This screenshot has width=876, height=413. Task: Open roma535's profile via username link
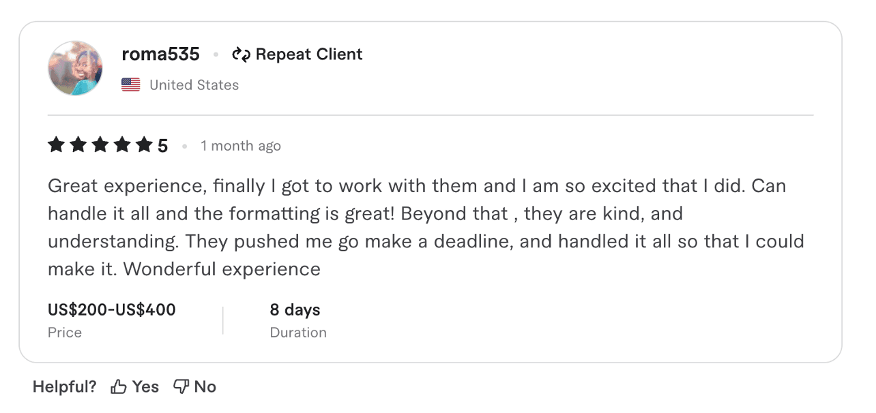point(160,54)
